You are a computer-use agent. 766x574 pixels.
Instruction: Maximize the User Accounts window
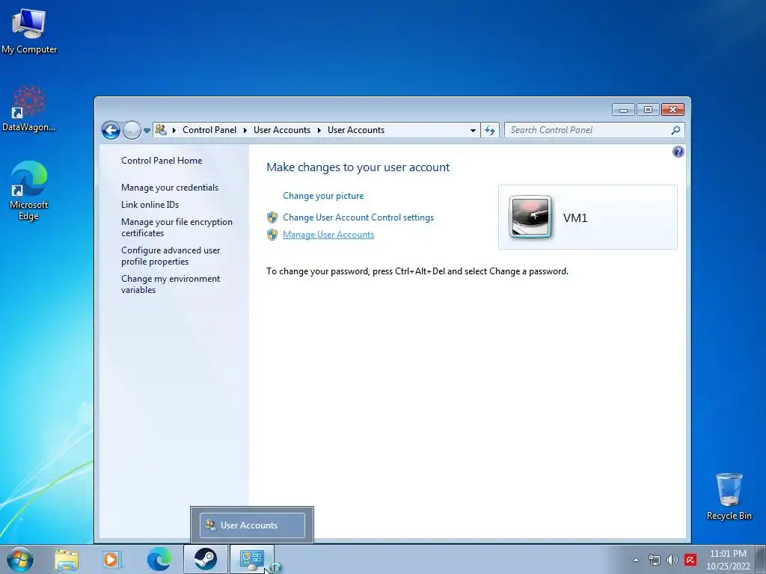[648, 110]
